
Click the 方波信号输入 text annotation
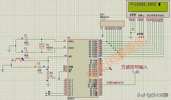(x=134, y=67)
